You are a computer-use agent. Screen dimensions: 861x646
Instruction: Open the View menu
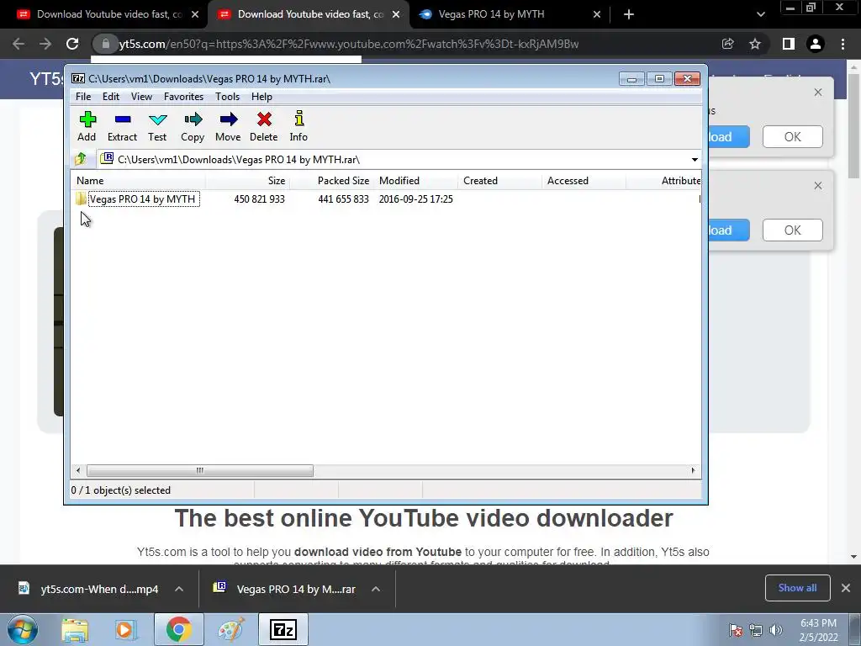click(x=141, y=97)
